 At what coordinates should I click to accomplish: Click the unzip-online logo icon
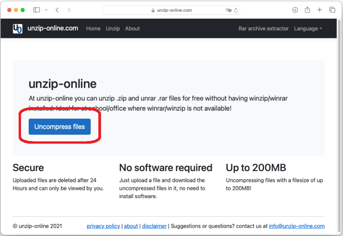click(x=18, y=28)
